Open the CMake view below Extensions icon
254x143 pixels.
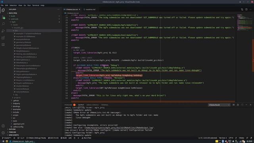coord(3,44)
